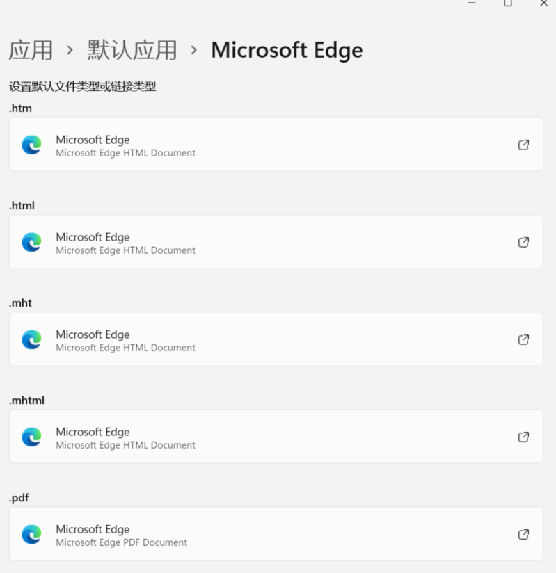
Task: Click the Edge logo in the .mht row
Action: (31, 339)
